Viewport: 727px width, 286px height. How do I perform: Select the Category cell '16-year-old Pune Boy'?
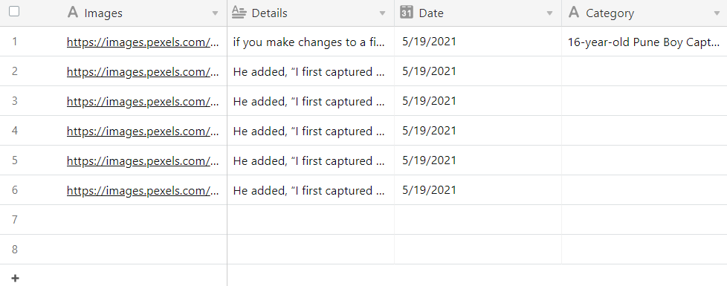(644, 42)
